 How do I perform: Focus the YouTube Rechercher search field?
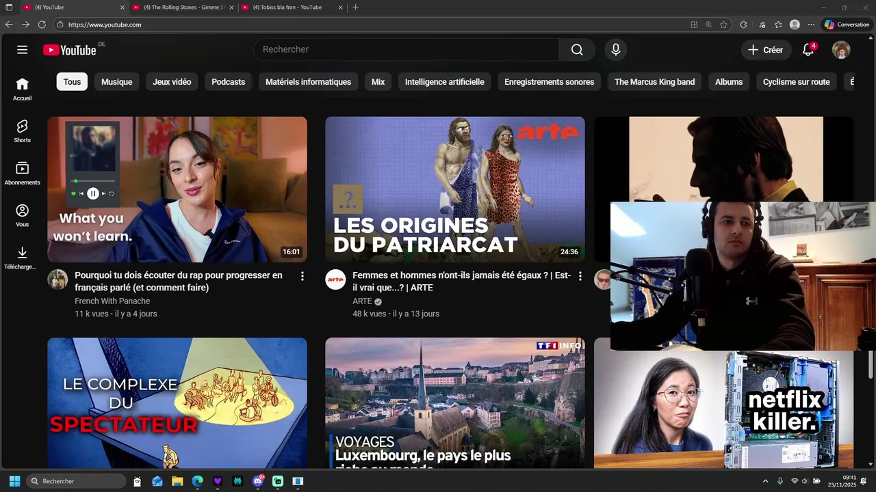[x=407, y=49]
